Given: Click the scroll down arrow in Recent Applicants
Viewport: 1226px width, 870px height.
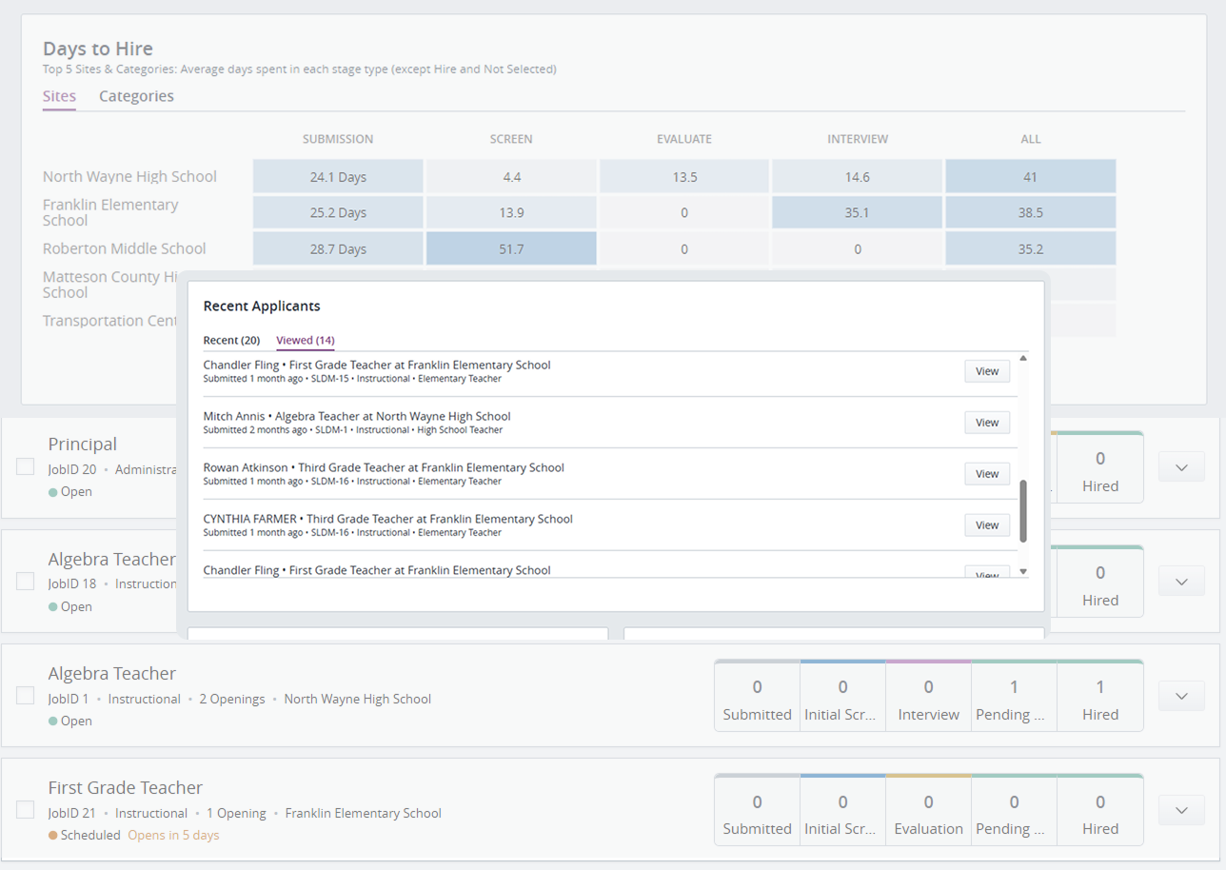Looking at the screenshot, I should tap(1023, 571).
